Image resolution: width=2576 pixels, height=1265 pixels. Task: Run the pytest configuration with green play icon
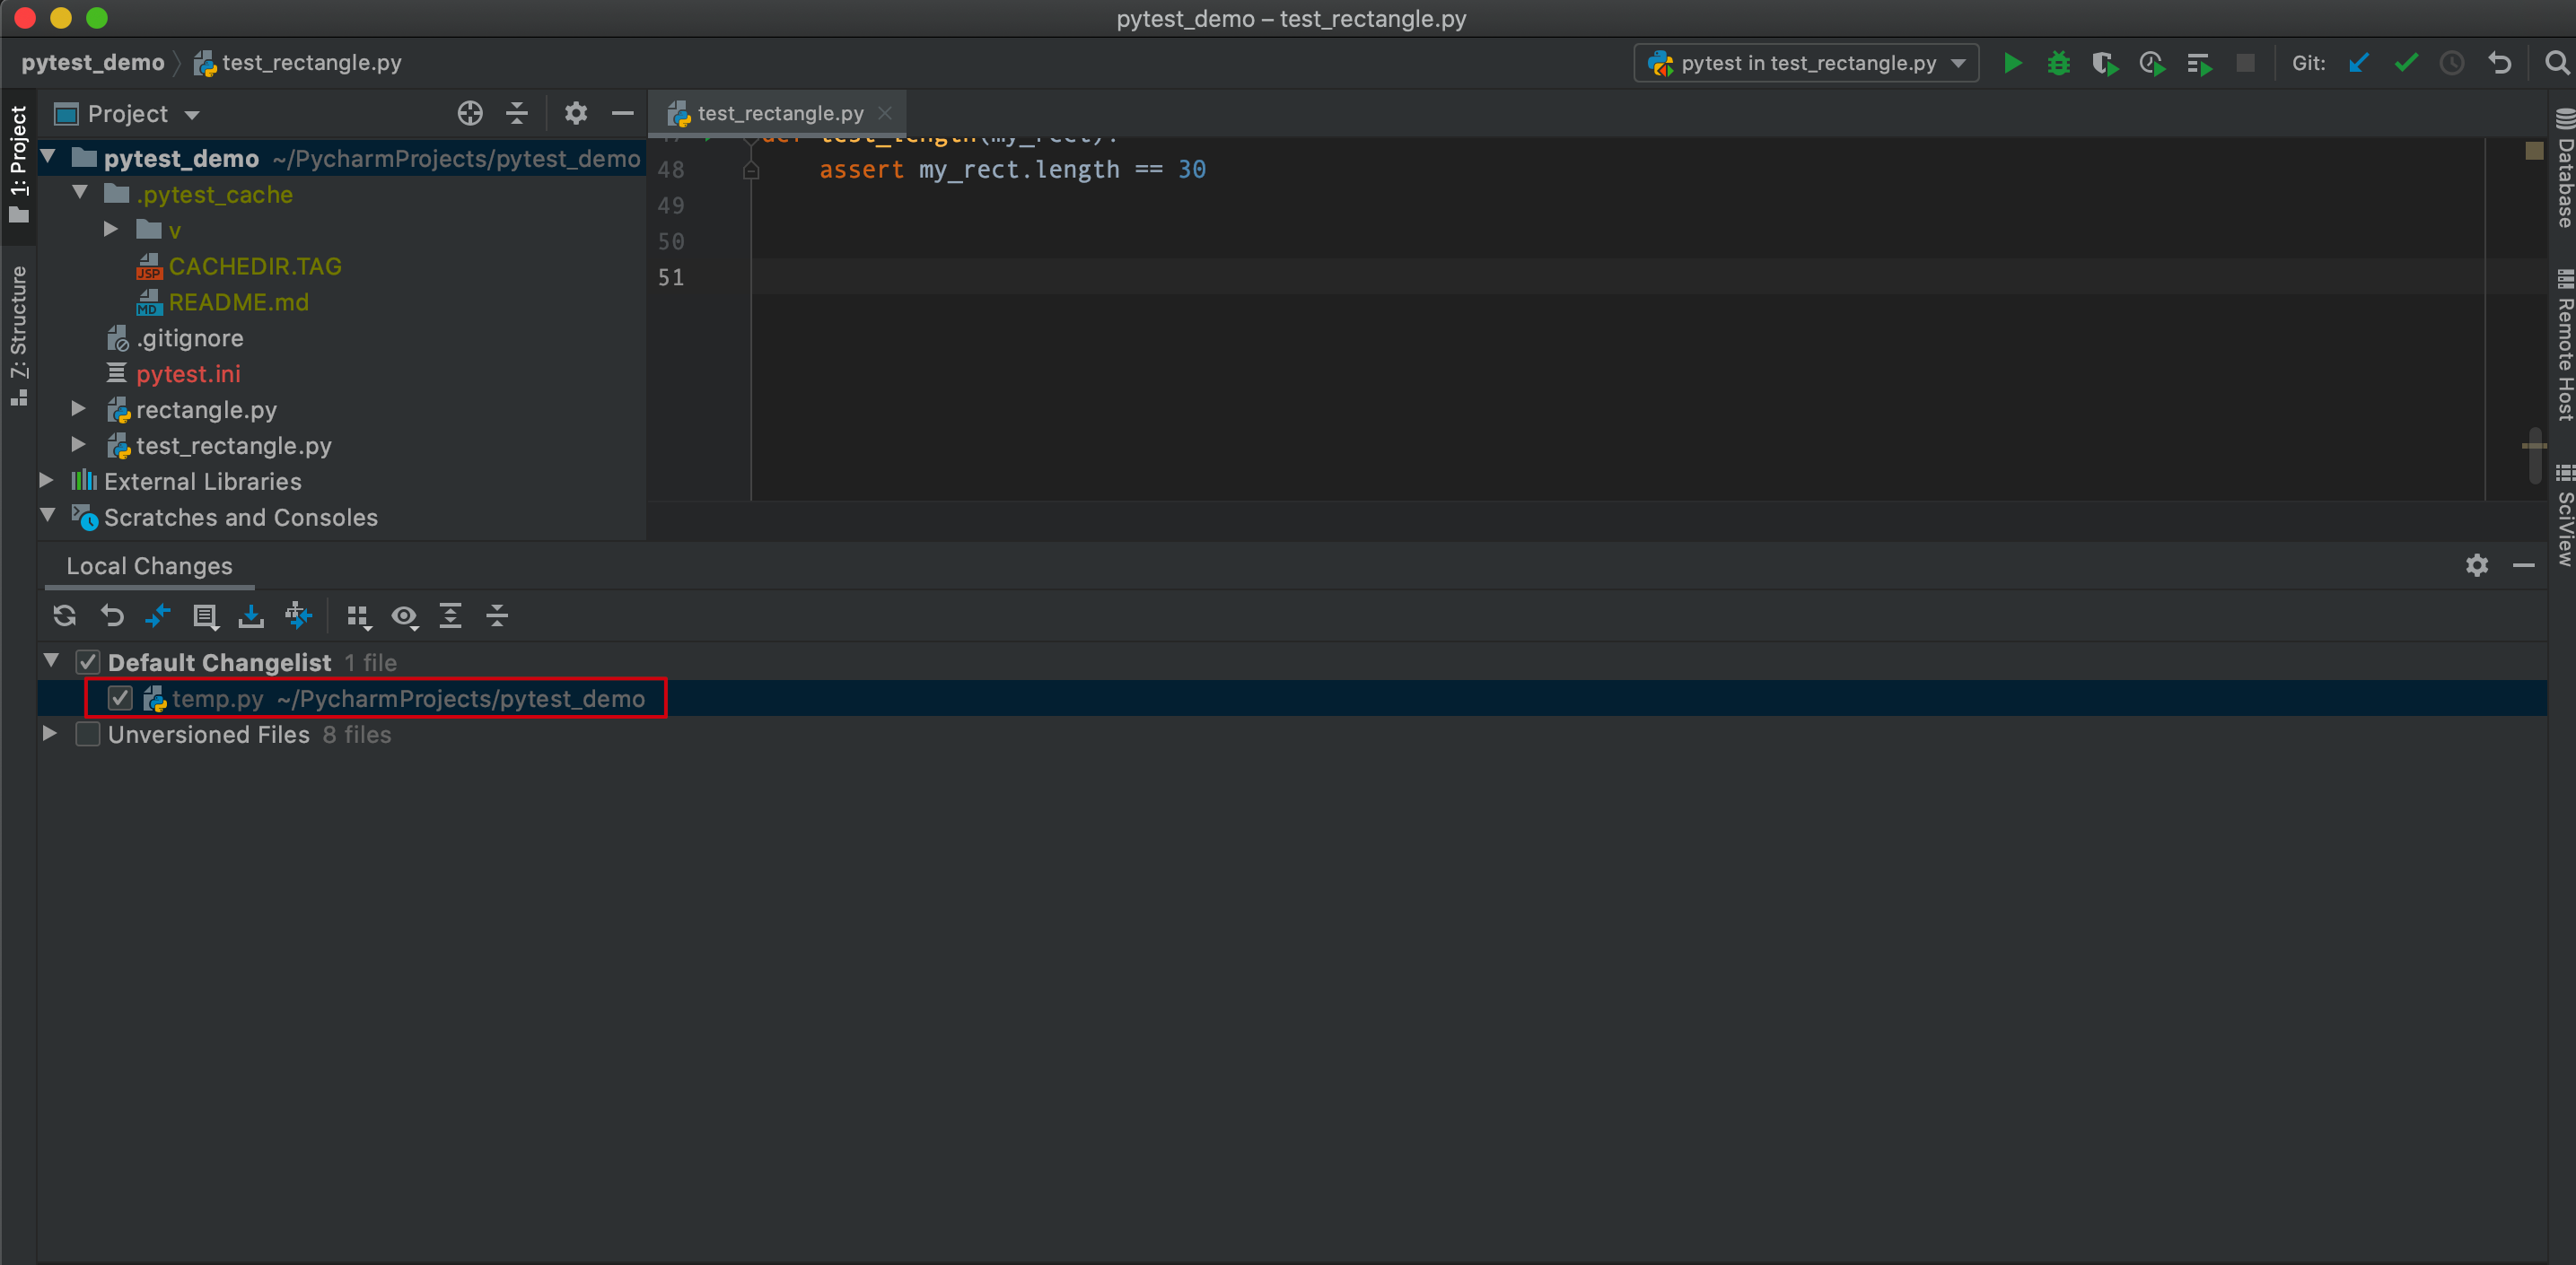coord(2012,63)
